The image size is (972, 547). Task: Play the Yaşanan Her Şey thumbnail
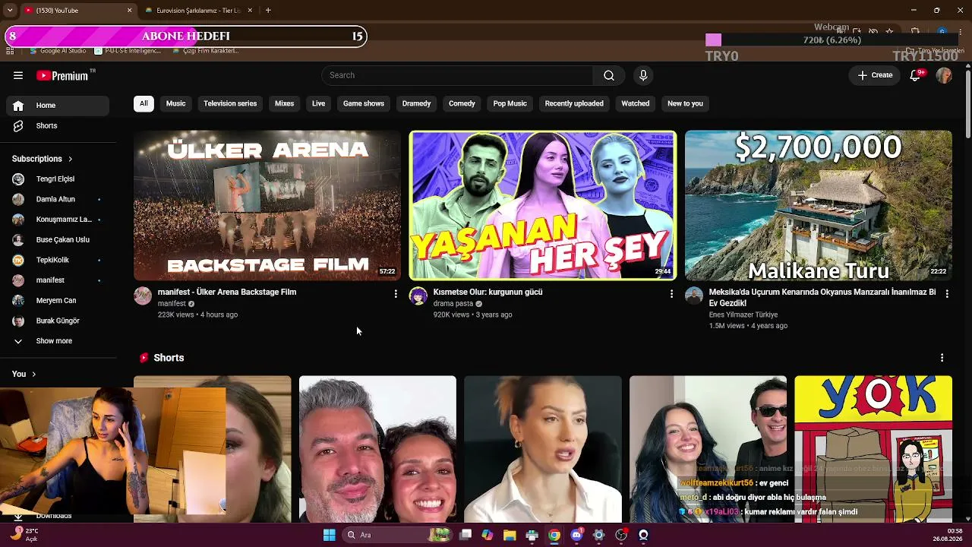tap(543, 205)
